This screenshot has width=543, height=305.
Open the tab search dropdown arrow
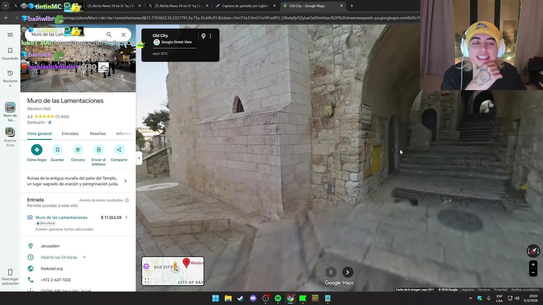pos(5,6)
